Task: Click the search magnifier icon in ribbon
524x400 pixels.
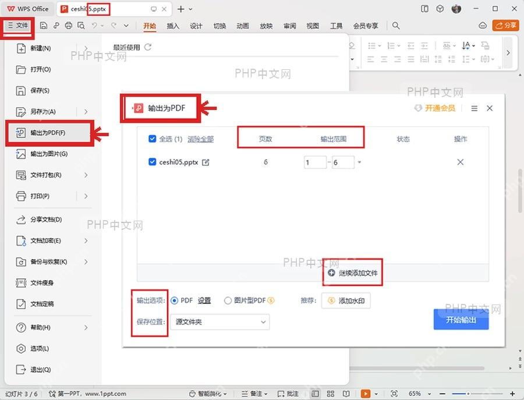Action: 396,26
